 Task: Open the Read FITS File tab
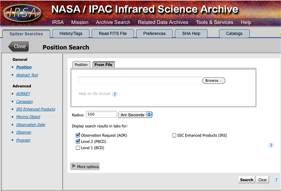tap(113, 34)
